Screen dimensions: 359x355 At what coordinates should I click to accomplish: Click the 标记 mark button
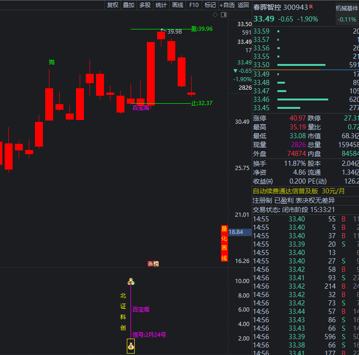[x=210, y=5]
